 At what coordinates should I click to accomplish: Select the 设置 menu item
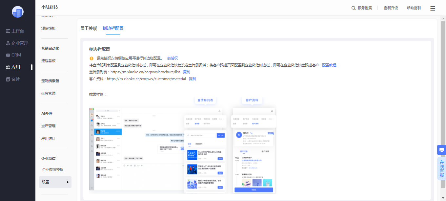(x=55, y=182)
